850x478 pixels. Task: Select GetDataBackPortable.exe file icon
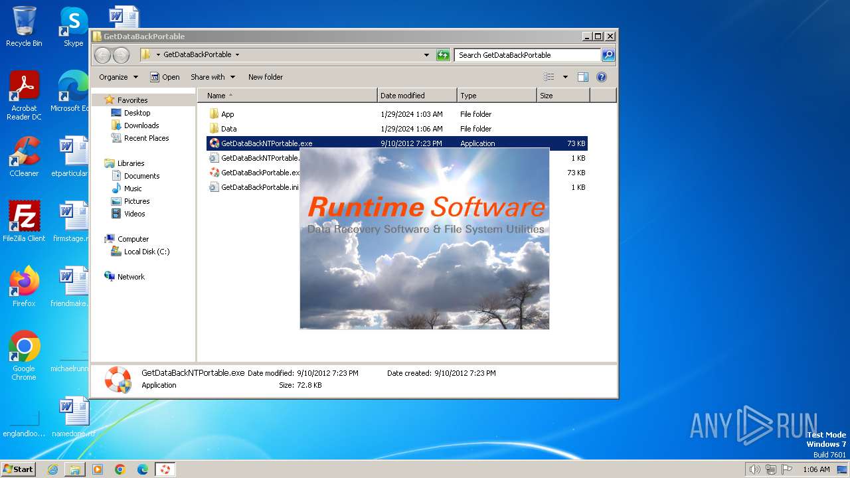(214, 173)
